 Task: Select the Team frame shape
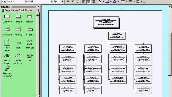tap(7, 45)
